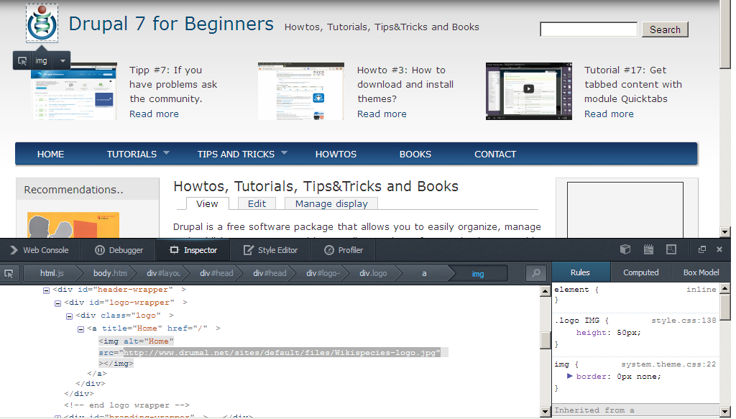Click the Search button
The width and height of the screenshot is (736, 419).
coord(665,29)
